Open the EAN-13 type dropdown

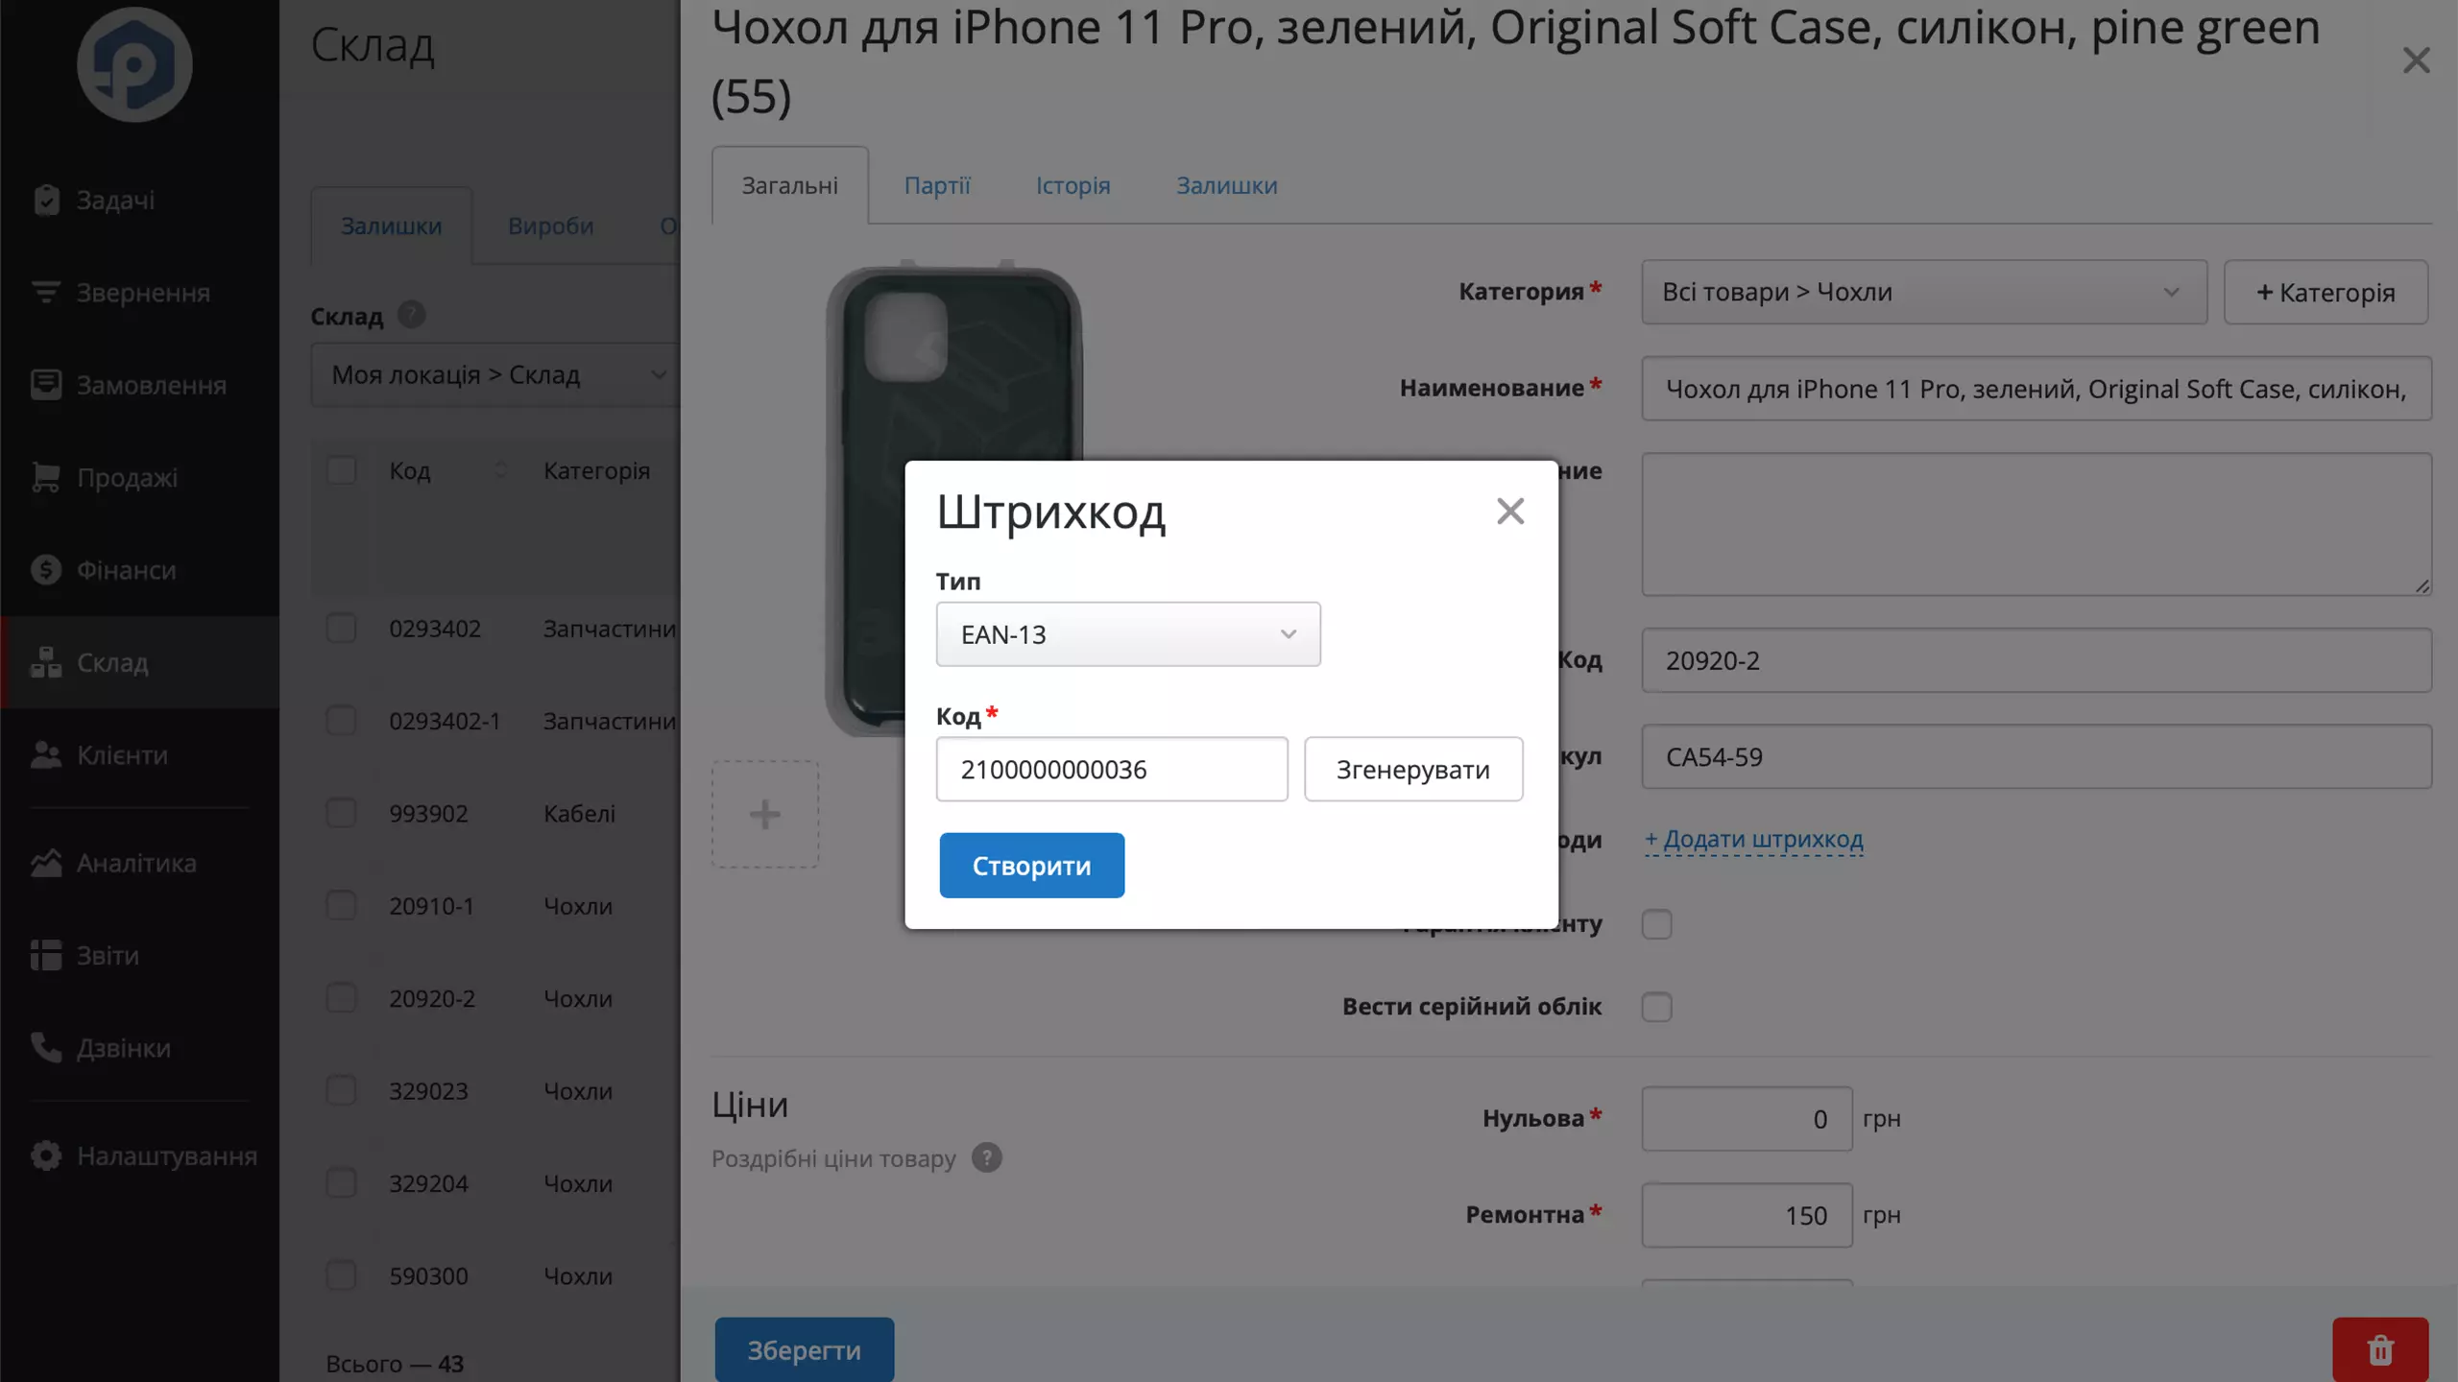pos(1128,634)
